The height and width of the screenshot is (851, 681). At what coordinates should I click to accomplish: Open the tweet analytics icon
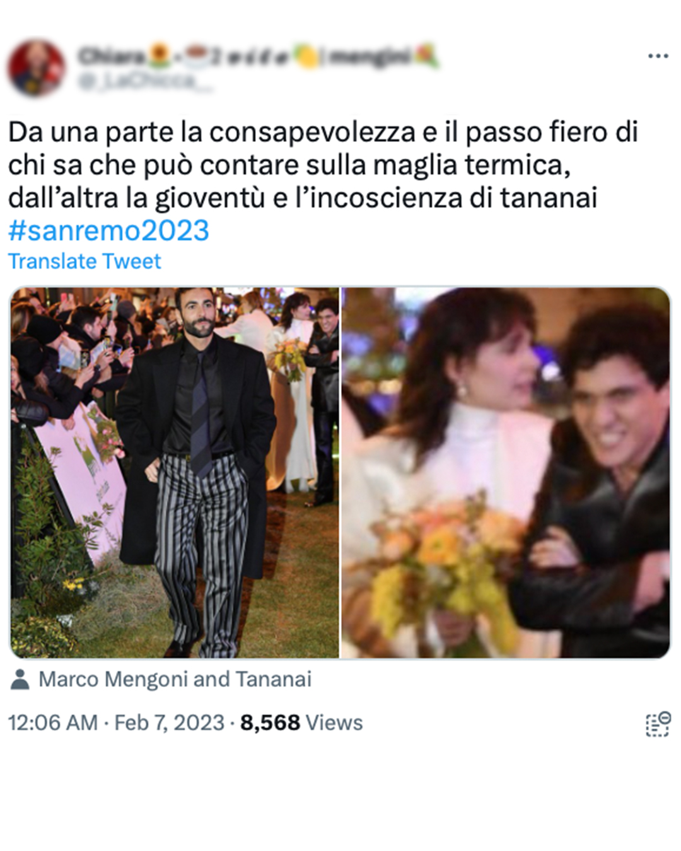(x=658, y=724)
